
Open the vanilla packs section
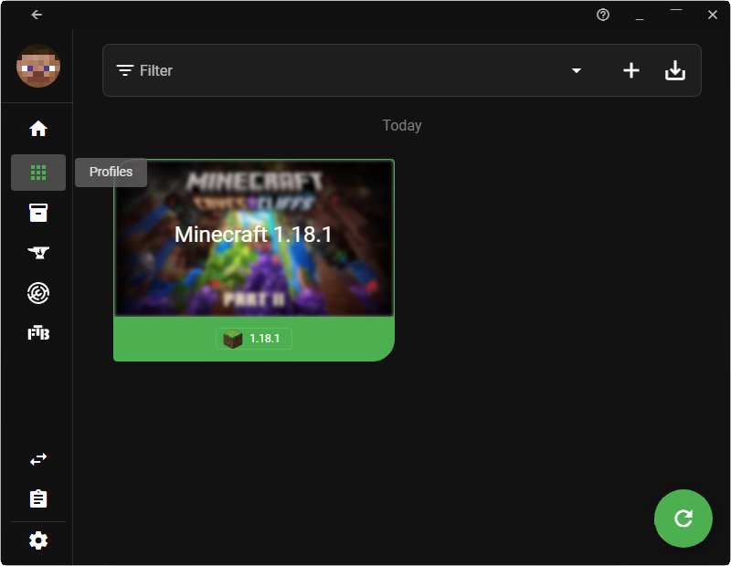pos(37,212)
